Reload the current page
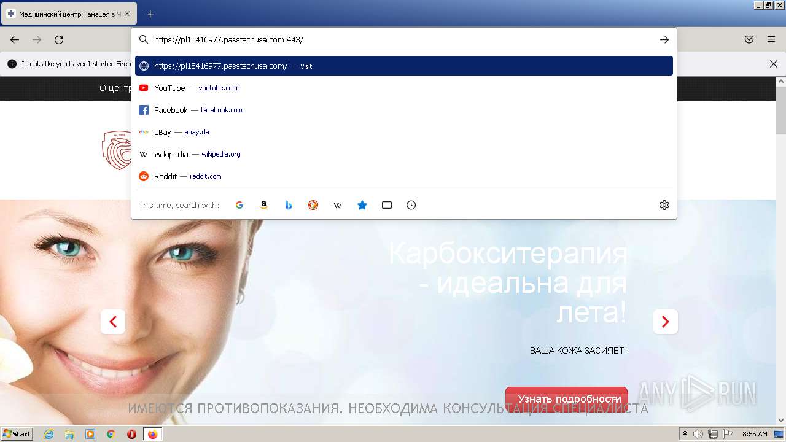Viewport: 786px width, 442px height. click(59, 39)
